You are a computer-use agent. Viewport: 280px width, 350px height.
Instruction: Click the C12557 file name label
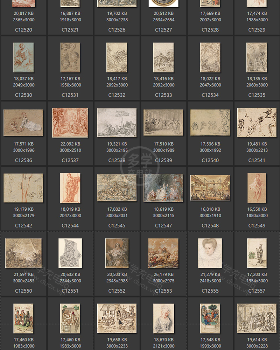pyautogui.click(x=257, y=290)
